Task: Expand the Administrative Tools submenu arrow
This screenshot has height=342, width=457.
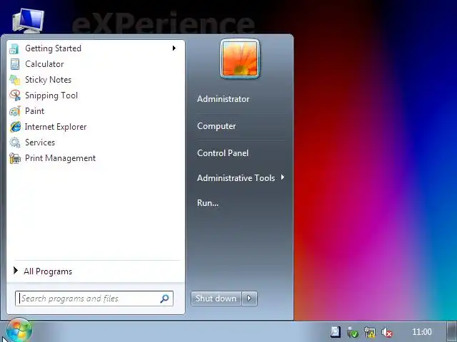Action: point(283,177)
